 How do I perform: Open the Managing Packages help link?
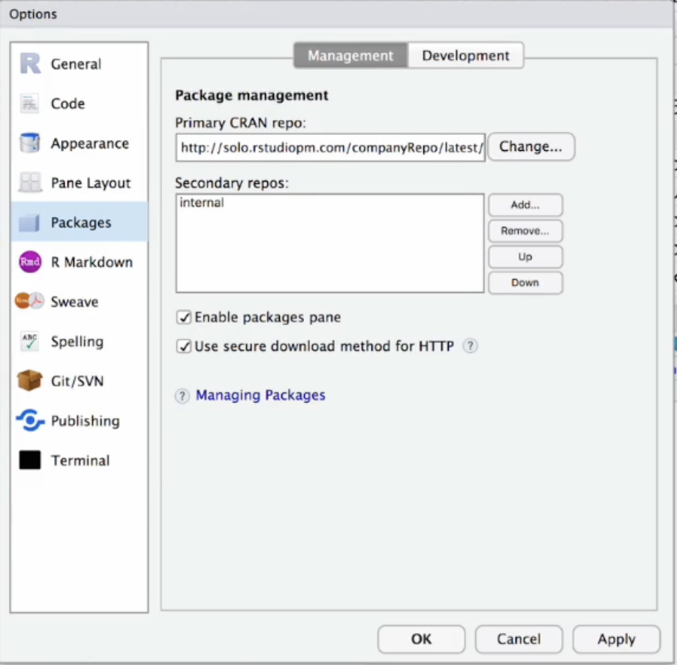coord(260,396)
